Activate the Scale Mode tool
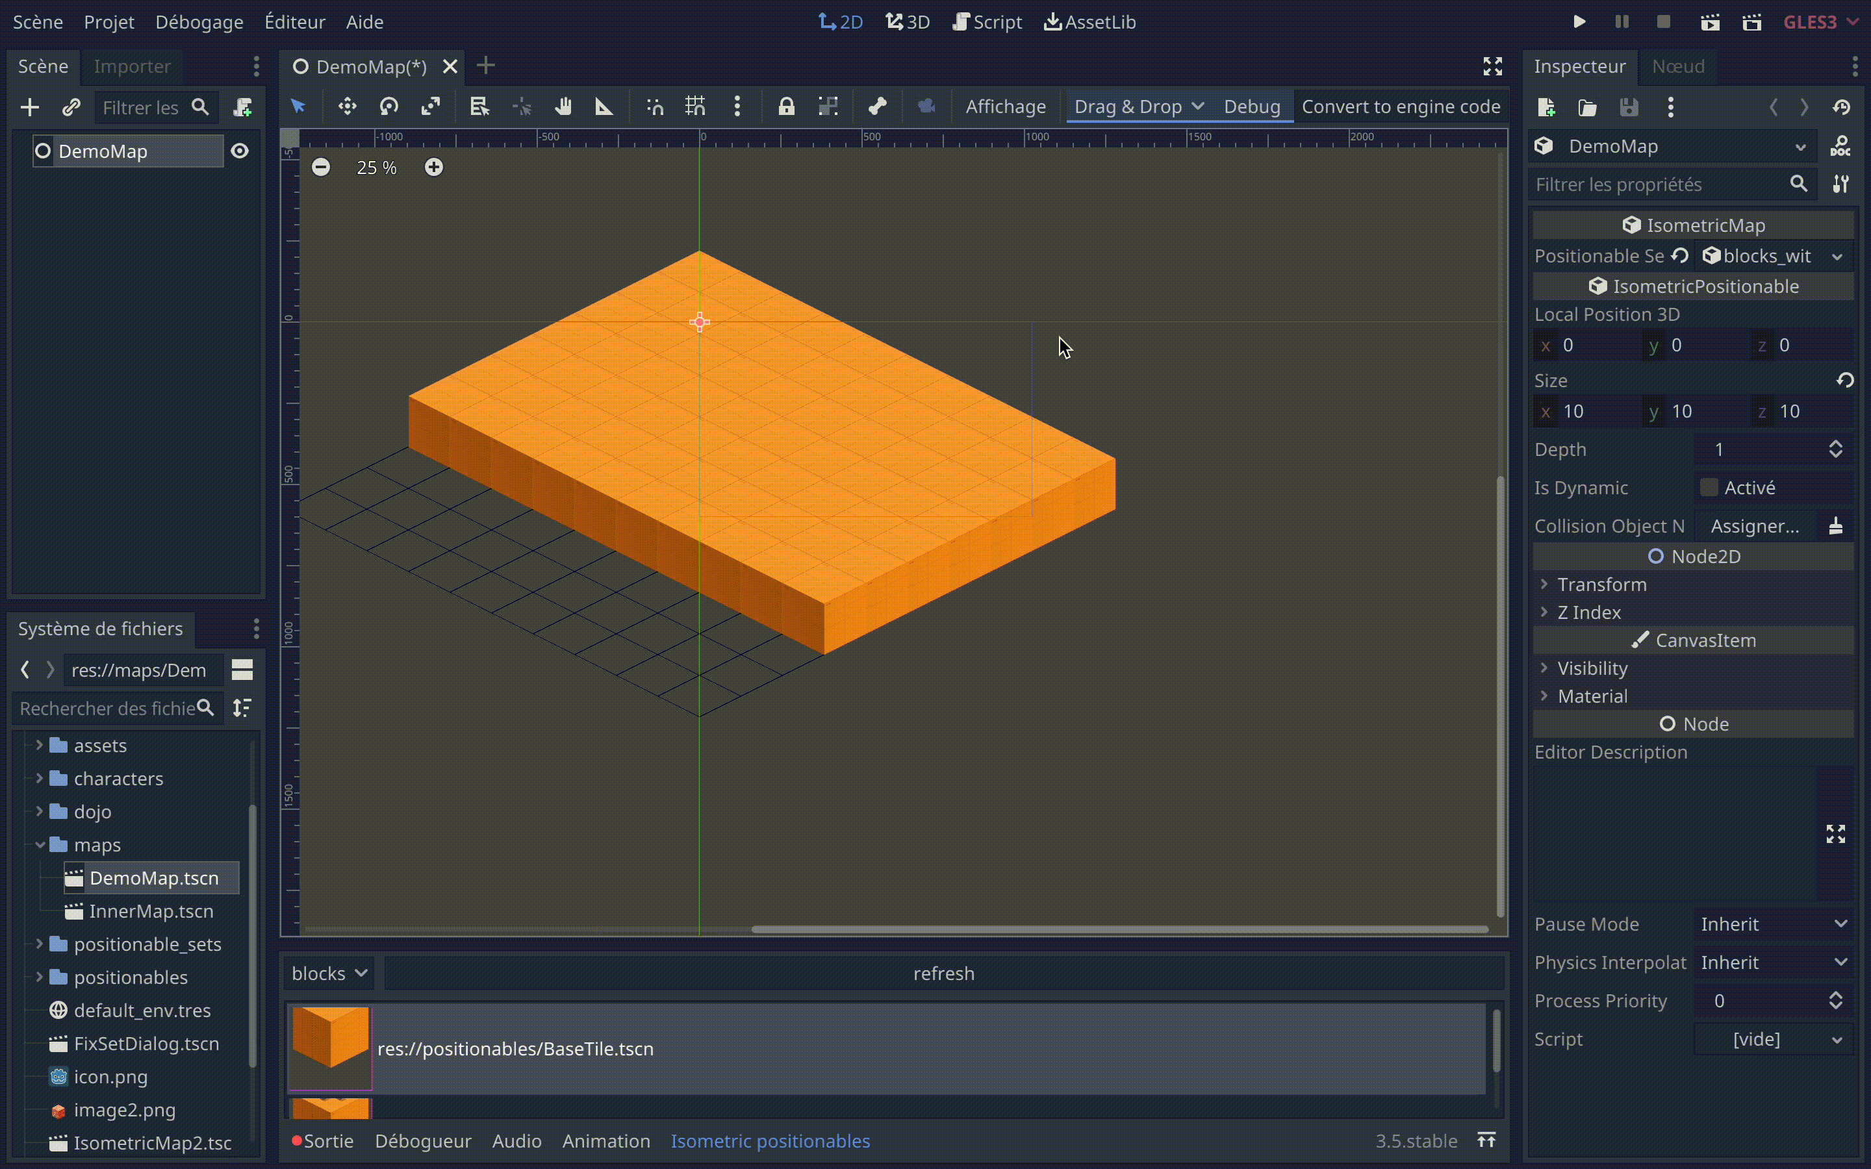This screenshot has height=1169, width=1871. (x=431, y=107)
